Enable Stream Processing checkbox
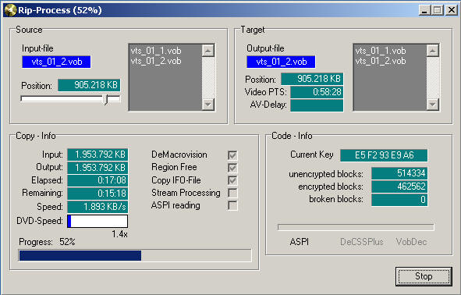The image size is (461, 295). coord(232,193)
